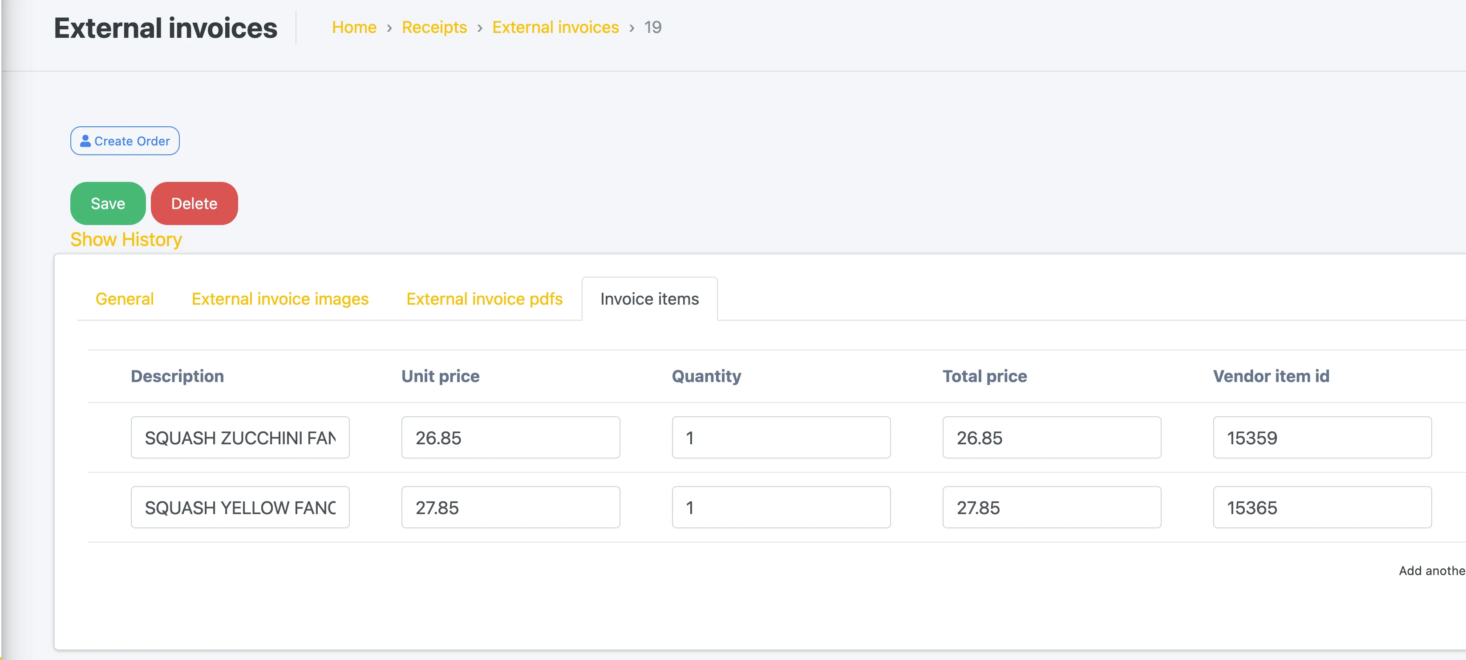1466x660 pixels.
Task: Click the Quantity column header
Action: 706,376
